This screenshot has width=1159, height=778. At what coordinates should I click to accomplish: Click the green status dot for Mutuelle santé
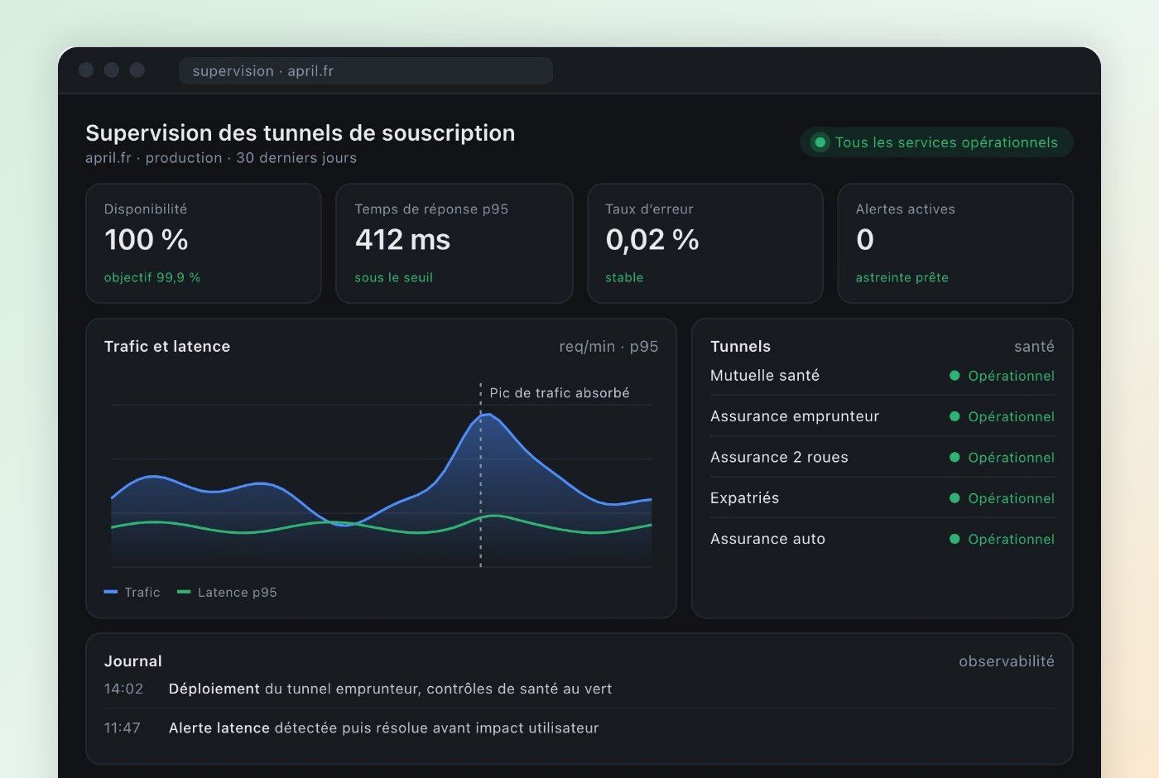tap(955, 376)
